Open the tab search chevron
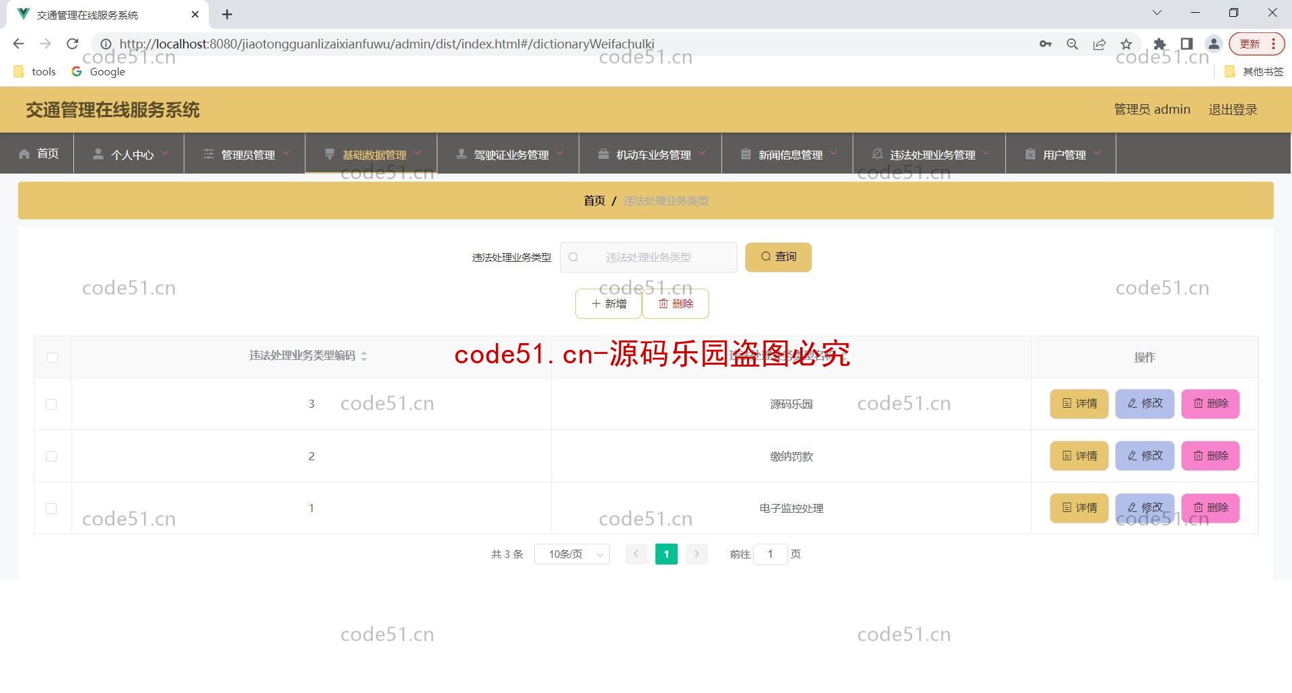Image resolution: width=1292 pixels, height=693 pixels. click(1157, 13)
